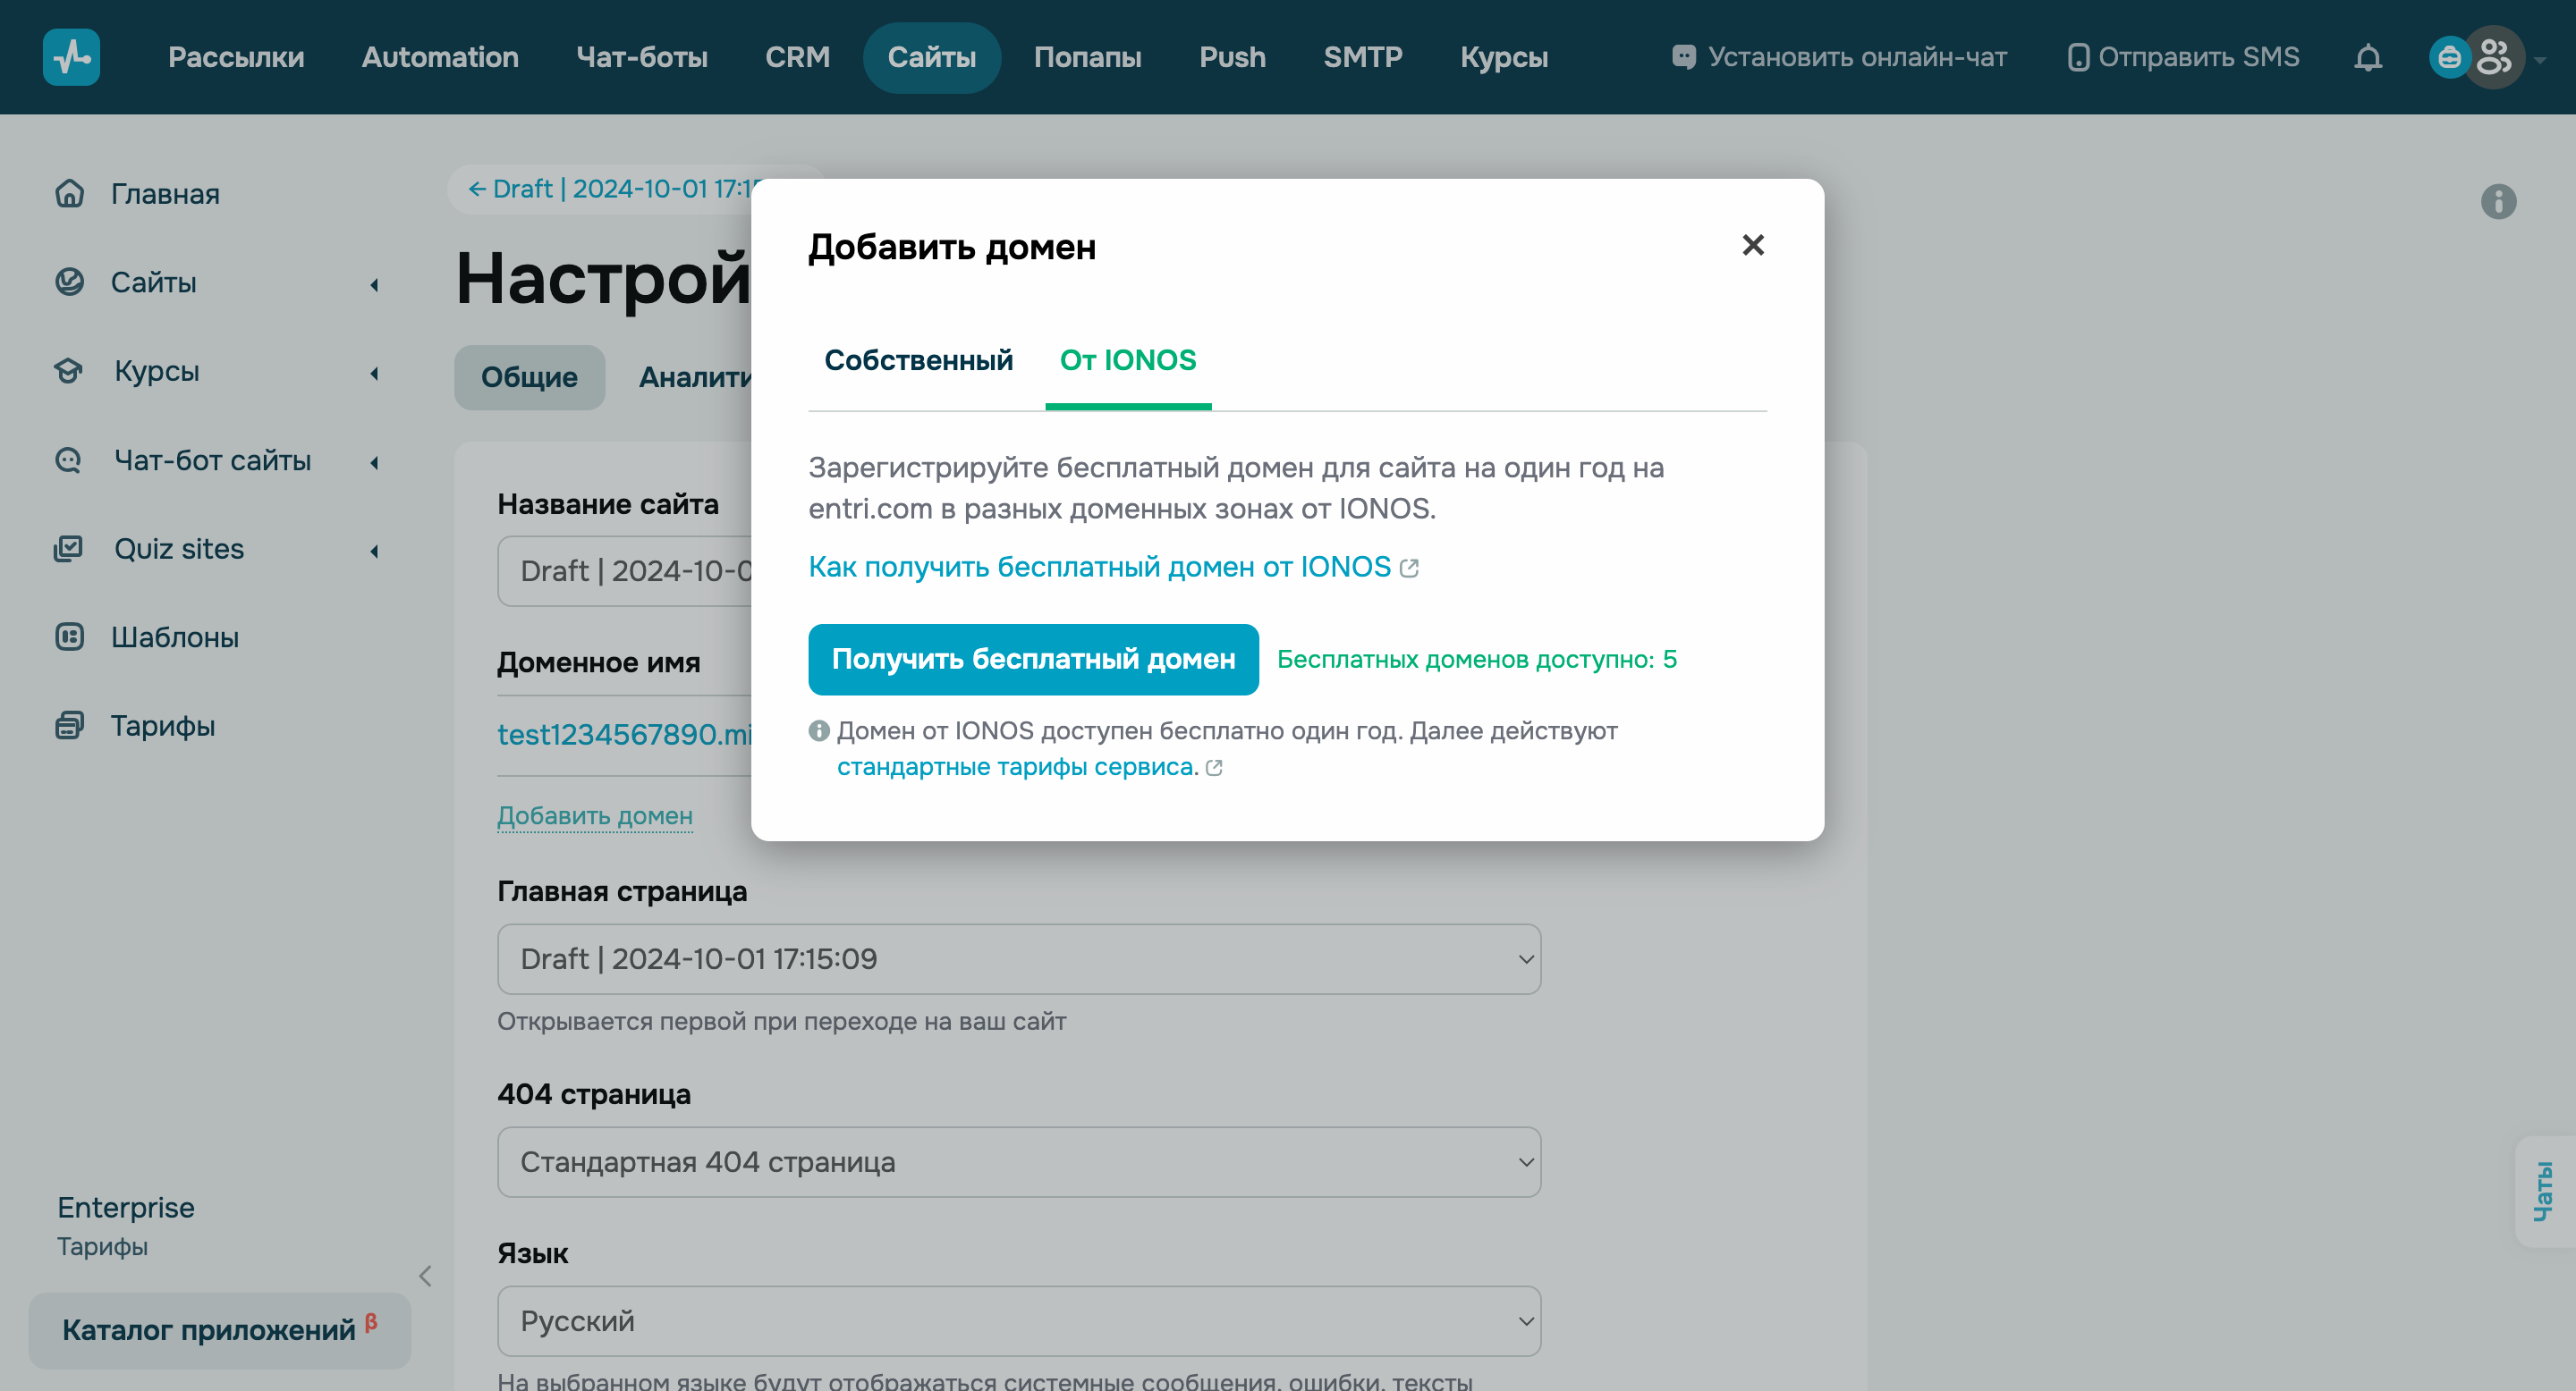This screenshot has width=2576, height=1391.
Task: Collapse the left sidebar with the arrow
Action: pyautogui.click(x=425, y=1276)
